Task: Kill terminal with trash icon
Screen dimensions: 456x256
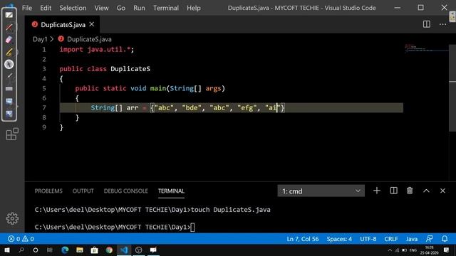Action: (410, 191)
